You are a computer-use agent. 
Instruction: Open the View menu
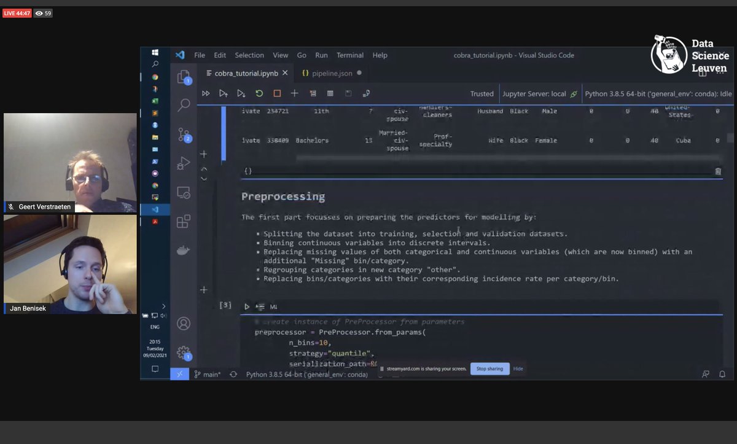coord(280,55)
